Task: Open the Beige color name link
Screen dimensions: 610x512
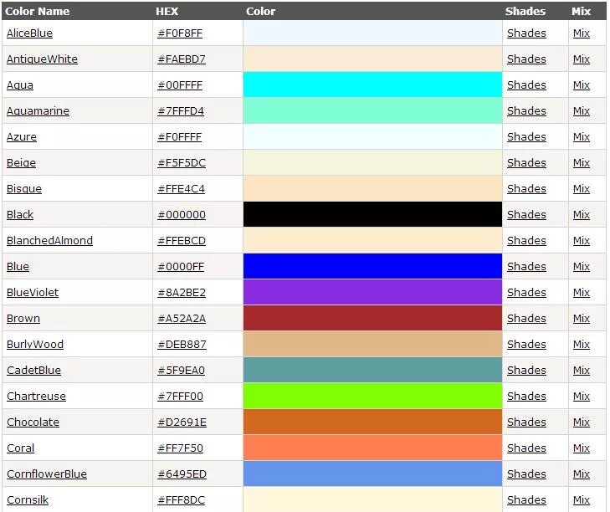Action: pos(21,162)
